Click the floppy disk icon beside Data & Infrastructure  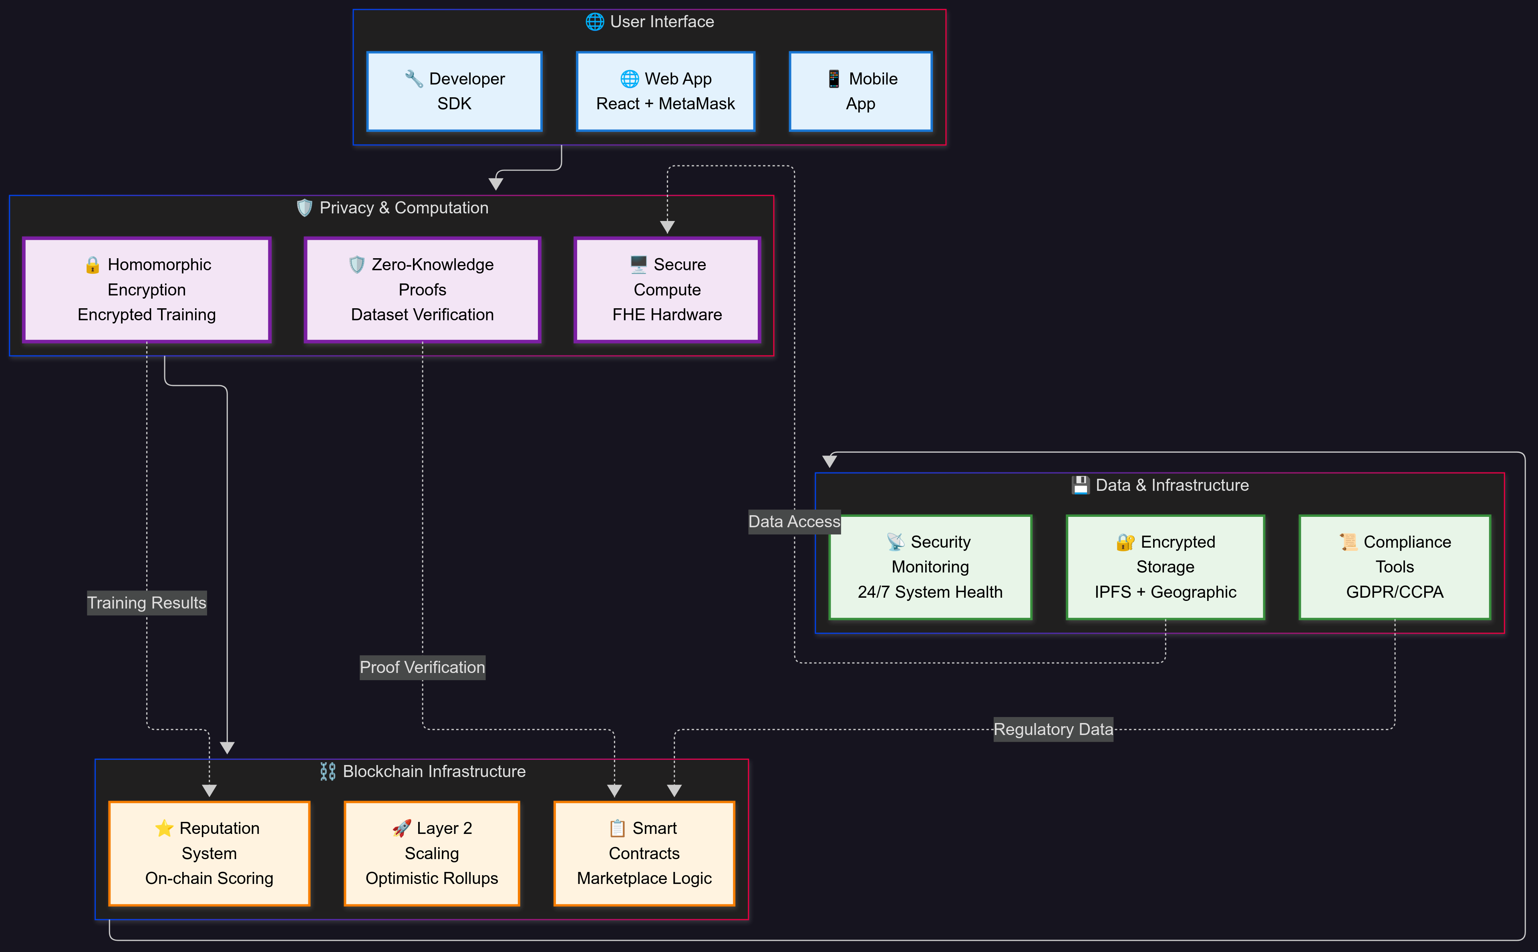[1080, 485]
